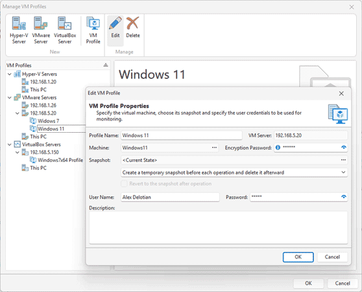Viewport: 362px width, 292px height.
Task: Collapse the VMware Servers node
Action: point(10,98)
